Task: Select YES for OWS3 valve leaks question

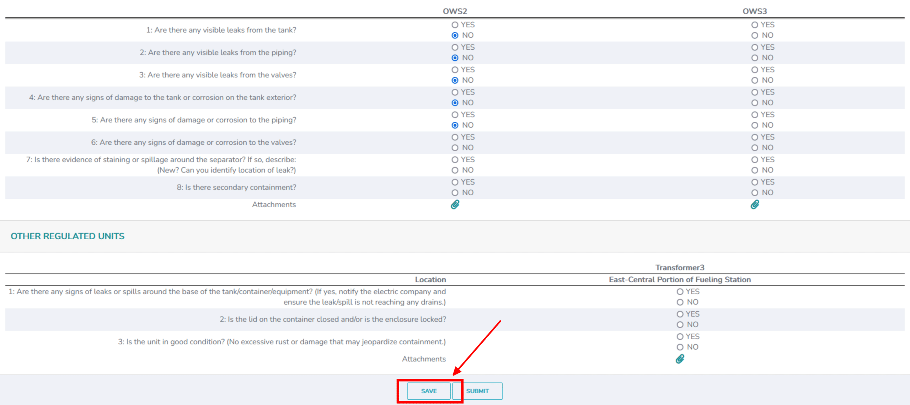Action: tap(755, 70)
